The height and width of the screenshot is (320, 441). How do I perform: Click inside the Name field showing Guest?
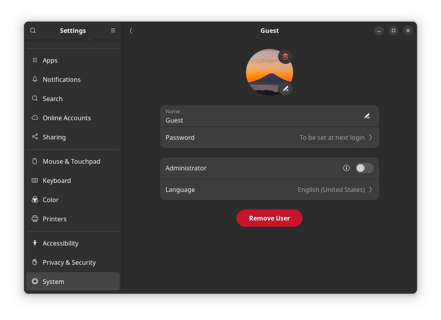click(235, 118)
